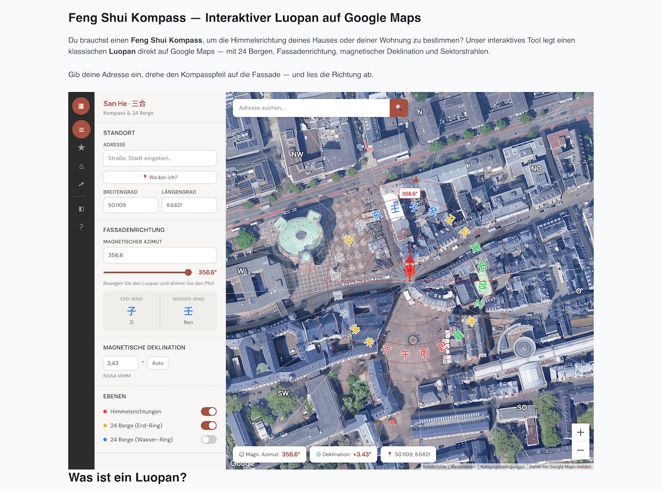Click the compass icon in Magn. Azimut chip

242,455
